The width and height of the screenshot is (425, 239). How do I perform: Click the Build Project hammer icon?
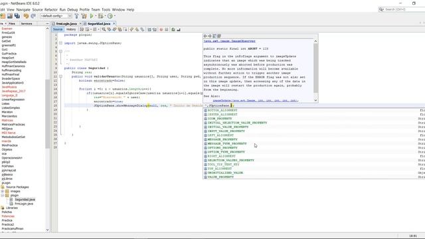click(x=77, y=16)
